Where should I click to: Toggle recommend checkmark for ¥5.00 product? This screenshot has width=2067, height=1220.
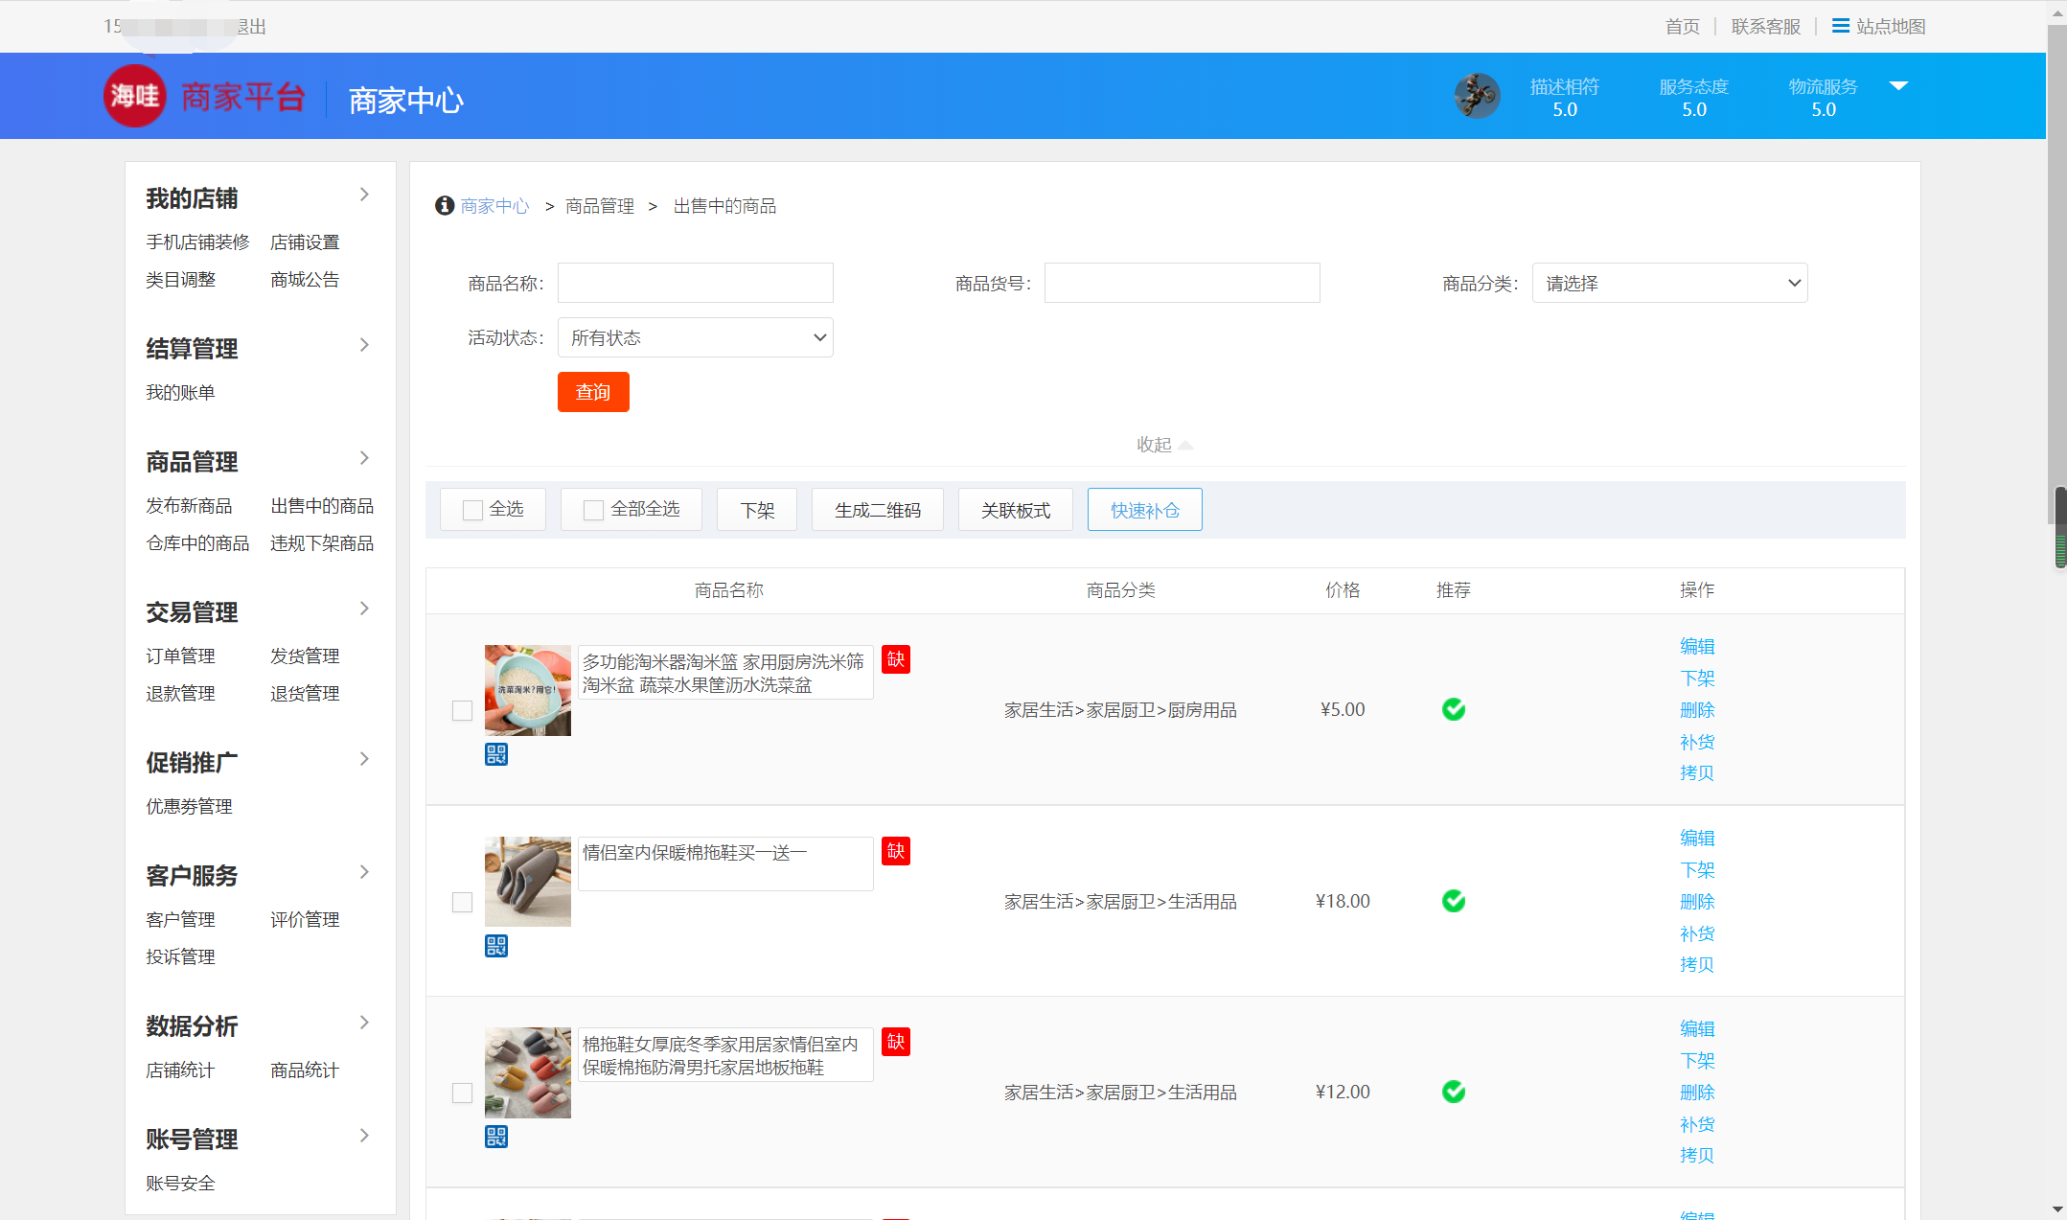click(1454, 709)
